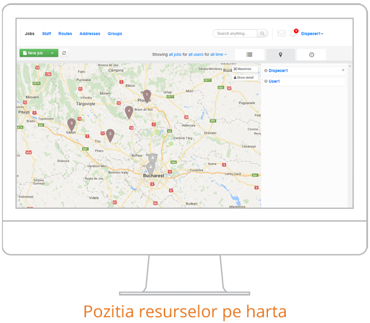Create a new job with New job button
This screenshot has width=370, height=323.
click(x=33, y=53)
